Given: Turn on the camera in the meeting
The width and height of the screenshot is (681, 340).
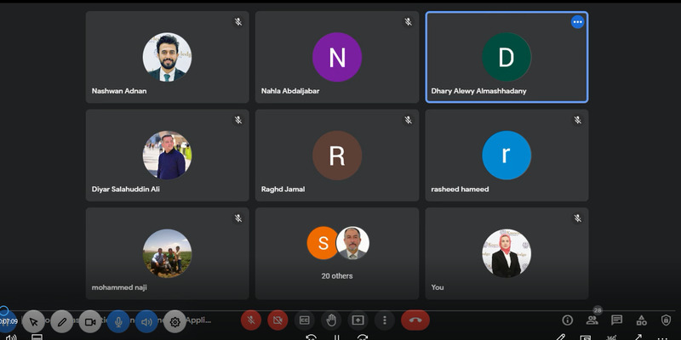Looking at the screenshot, I should (278, 320).
